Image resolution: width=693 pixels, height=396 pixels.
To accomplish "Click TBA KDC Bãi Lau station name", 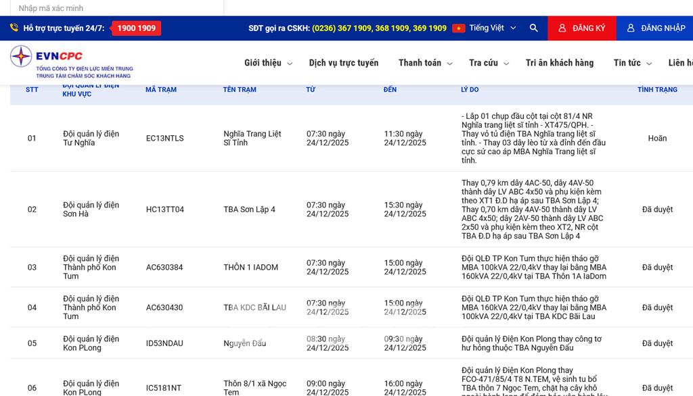I will point(254,307).
